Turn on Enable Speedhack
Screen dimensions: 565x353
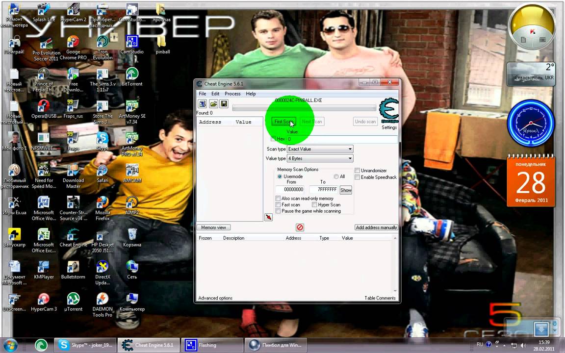(x=357, y=177)
